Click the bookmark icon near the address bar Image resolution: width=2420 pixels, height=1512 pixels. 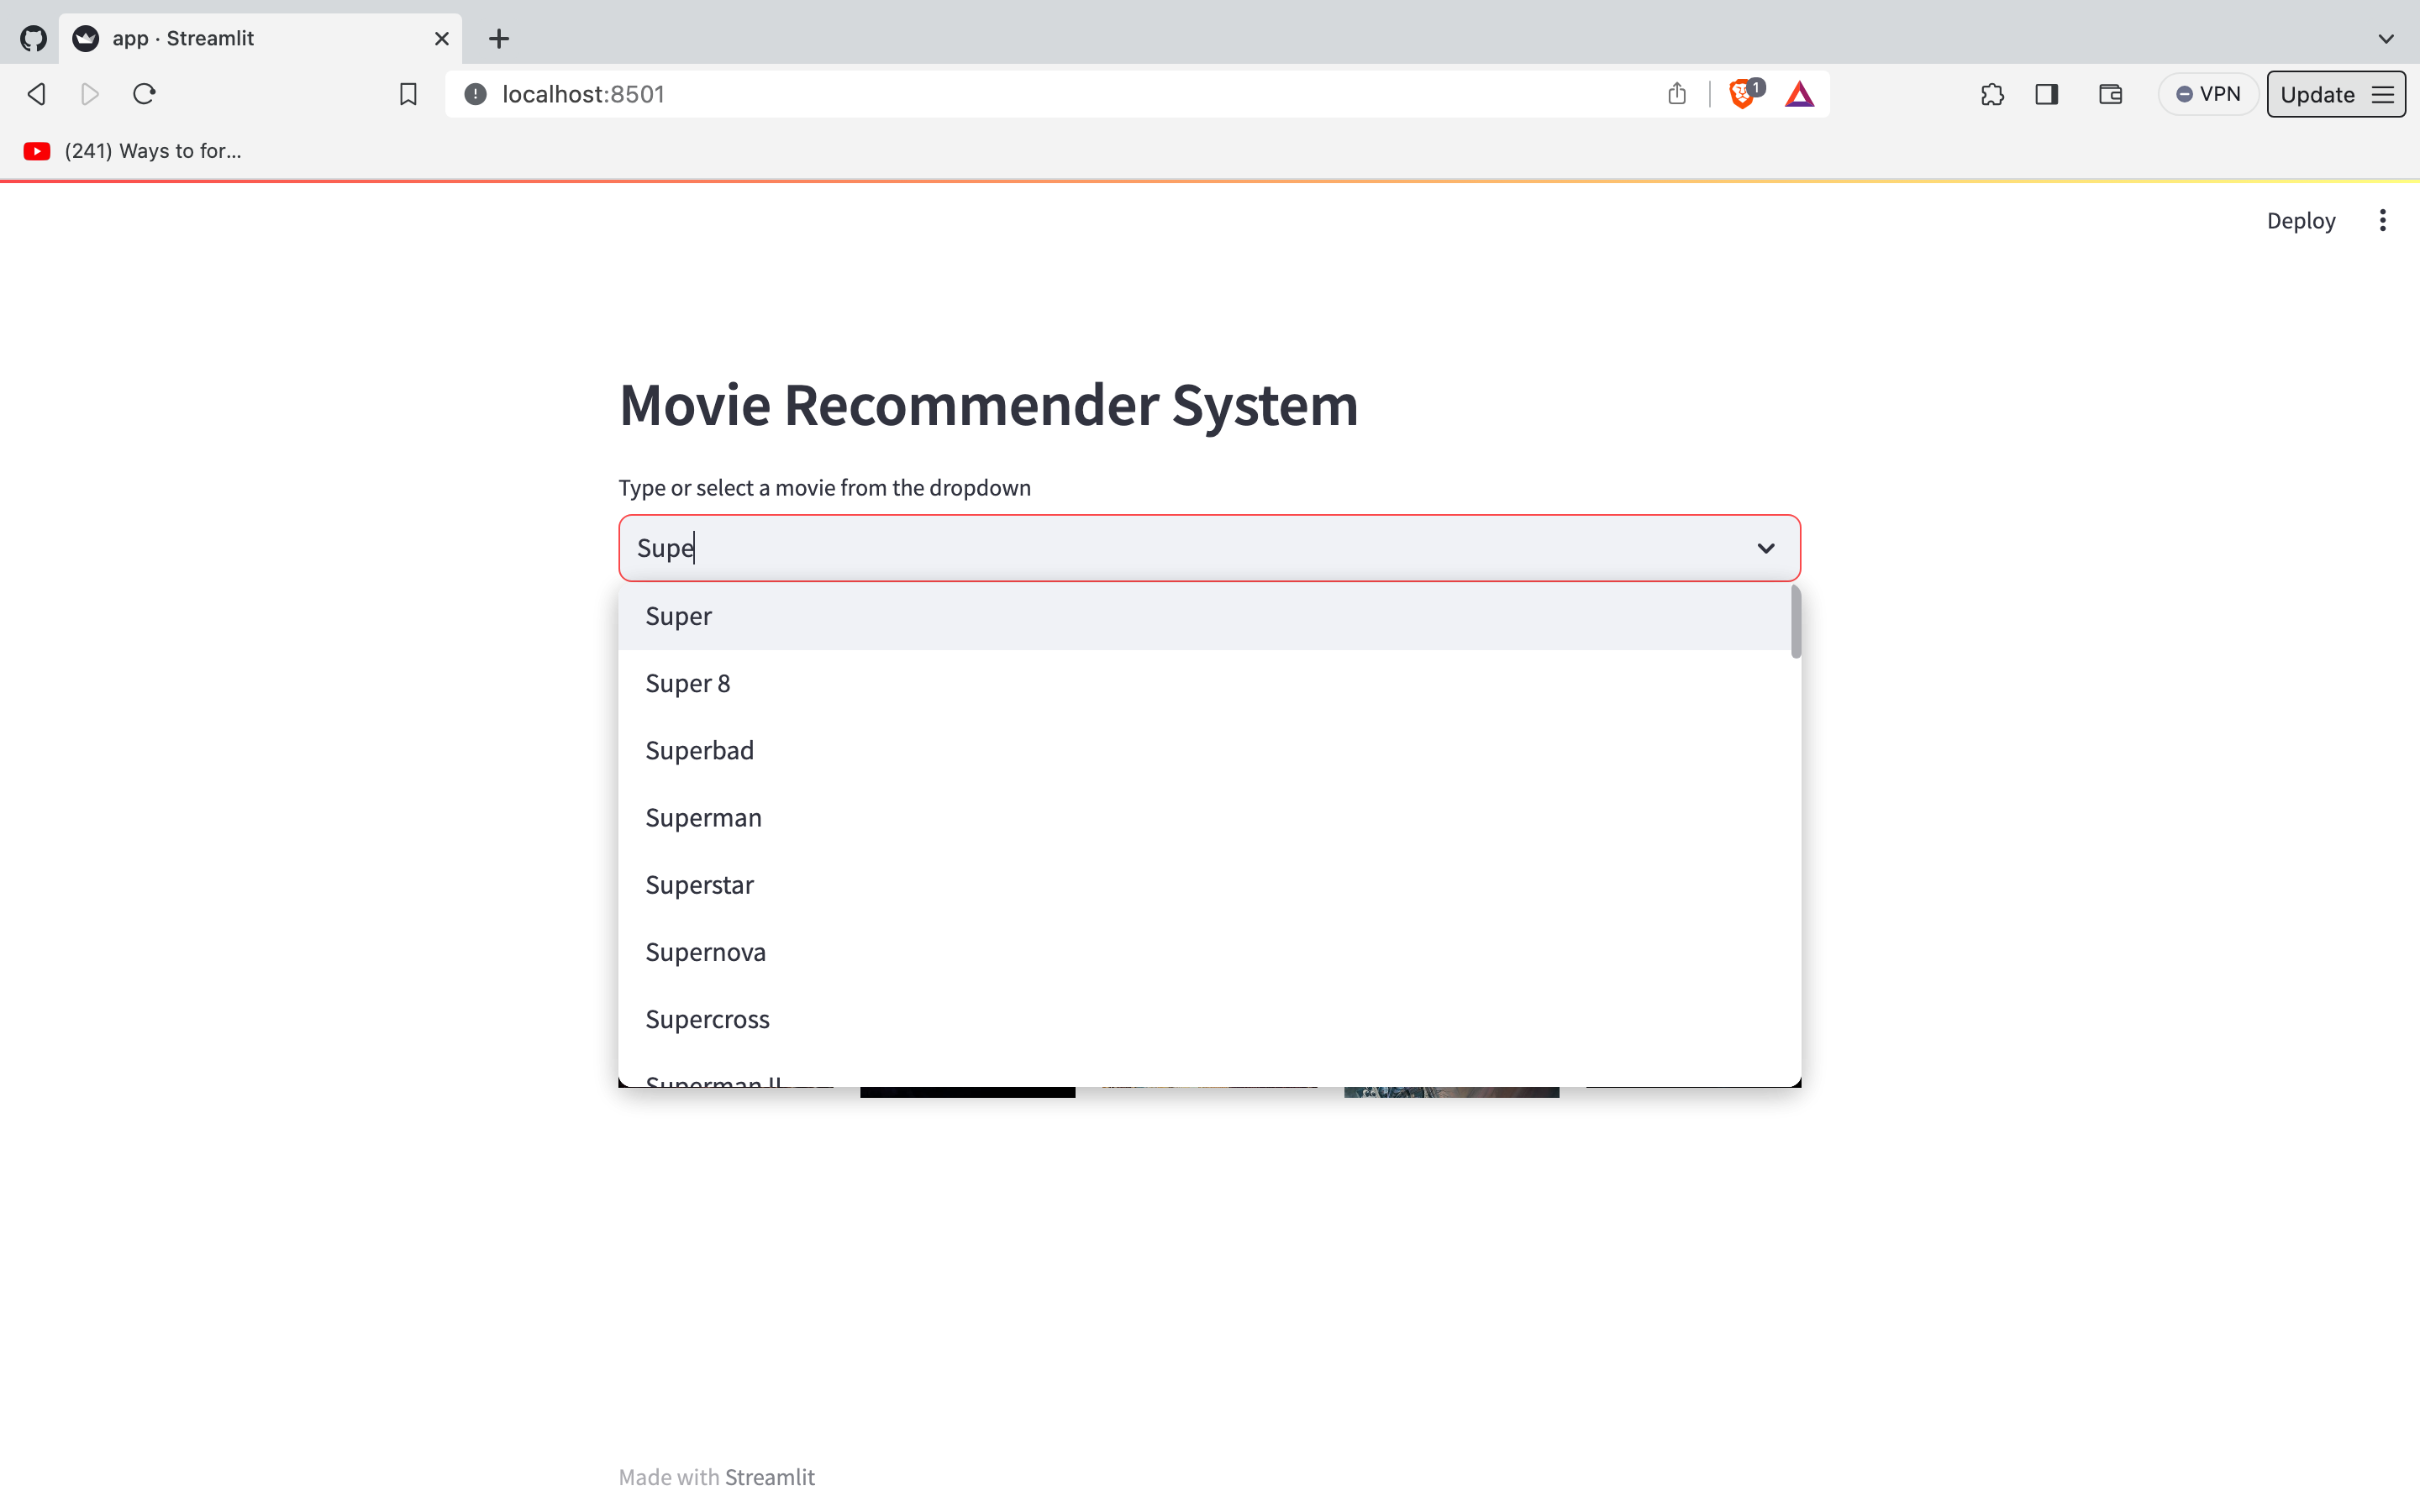[x=407, y=93]
